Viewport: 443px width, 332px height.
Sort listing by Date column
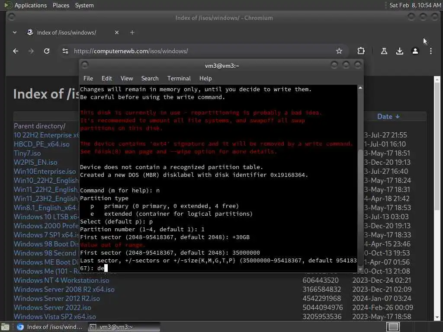[x=388, y=117]
